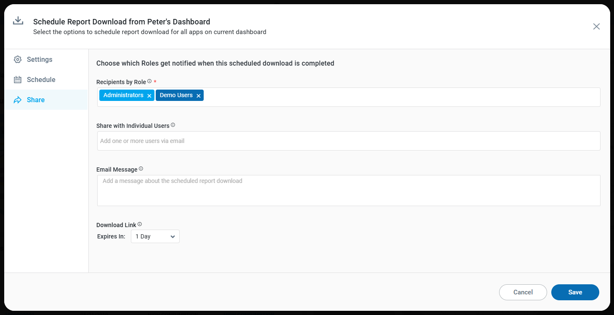Image resolution: width=614 pixels, height=315 pixels.
Task: Click empty area of Recipients by Role field
Action: coord(400,97)
